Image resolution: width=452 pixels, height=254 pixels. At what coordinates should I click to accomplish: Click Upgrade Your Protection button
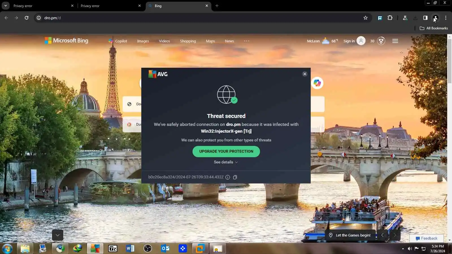(226, 152)
